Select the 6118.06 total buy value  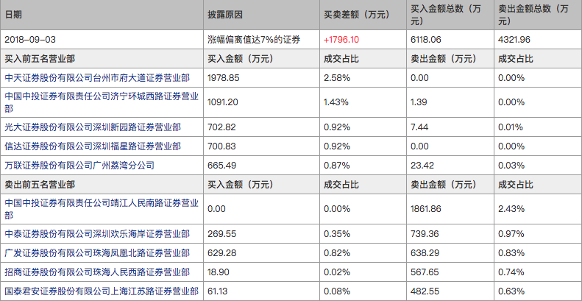click(x=426, y=40)
